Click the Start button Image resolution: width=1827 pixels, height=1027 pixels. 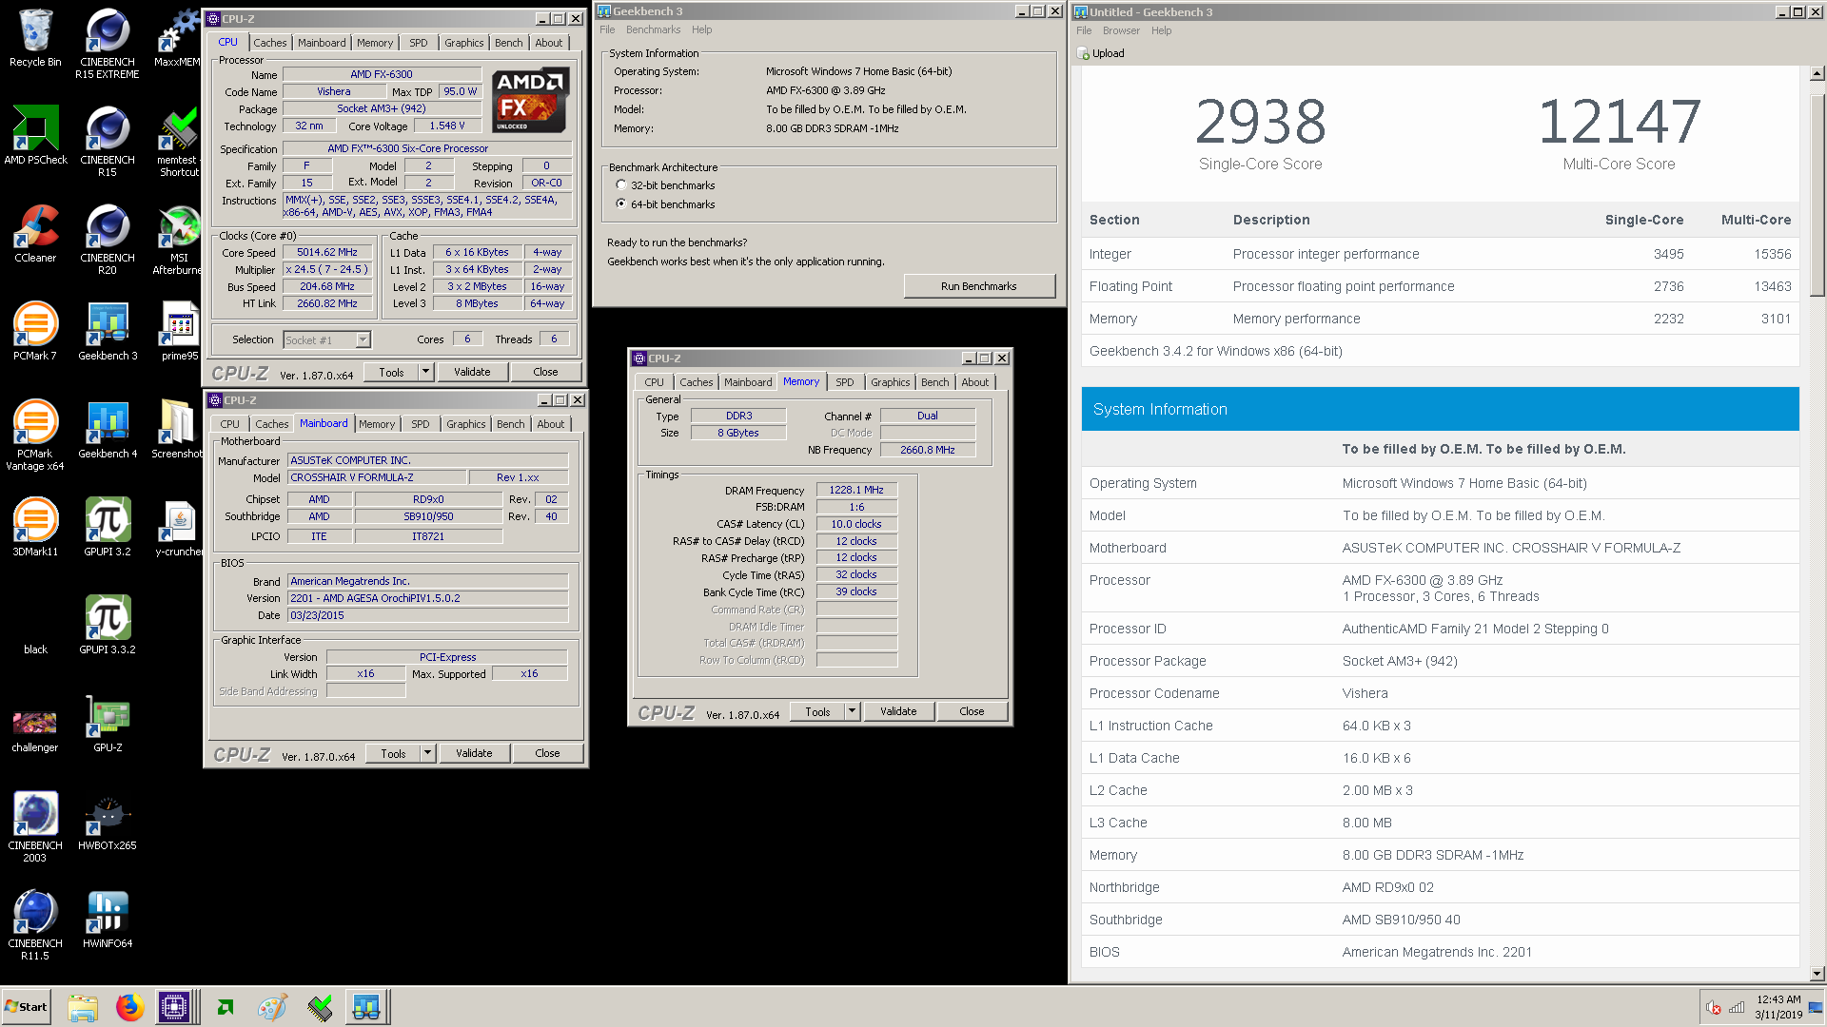click(27, 1007)
